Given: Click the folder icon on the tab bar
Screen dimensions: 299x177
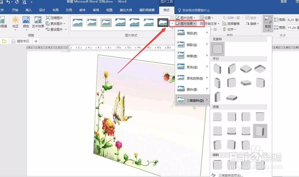Looking at the screenshot, I should (4, 41).
